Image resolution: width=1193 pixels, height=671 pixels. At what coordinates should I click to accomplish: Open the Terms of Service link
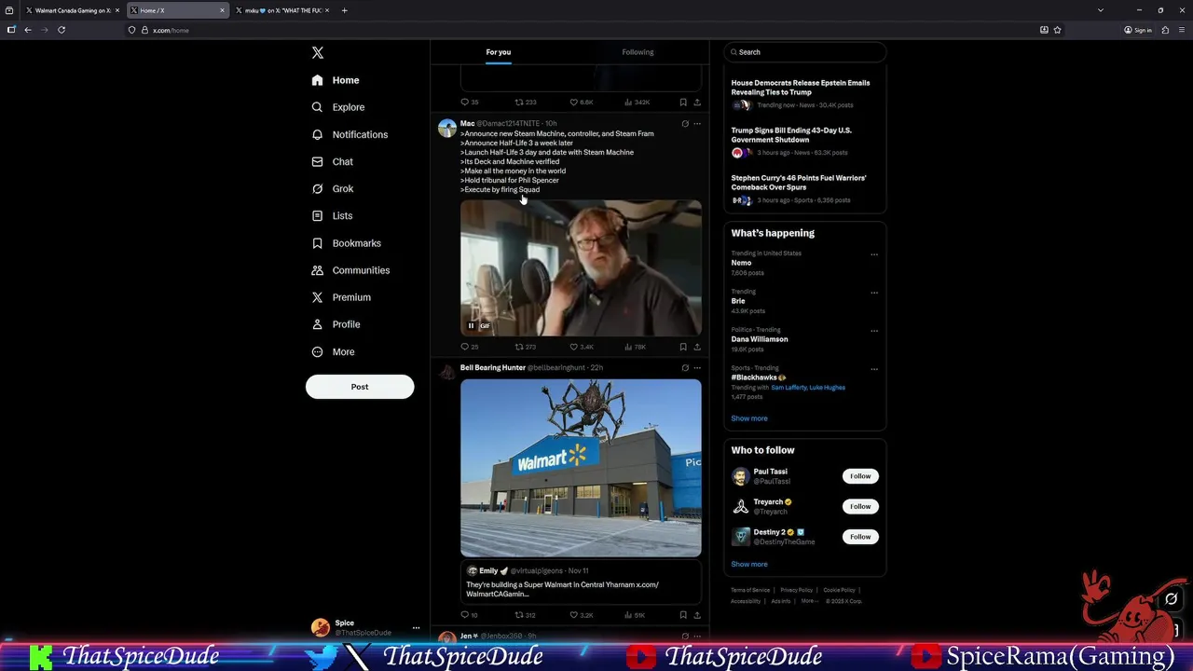pyautogui.click(x=750, y=590)
